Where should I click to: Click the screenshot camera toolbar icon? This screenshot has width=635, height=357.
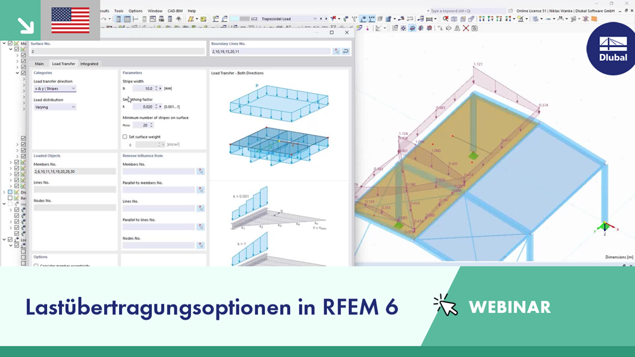474,29
